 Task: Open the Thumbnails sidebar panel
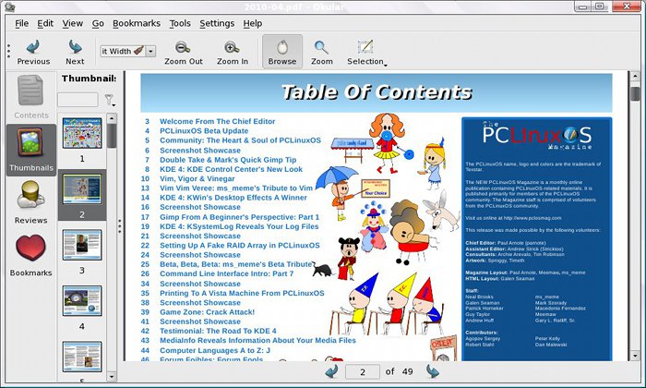point(31,150)
